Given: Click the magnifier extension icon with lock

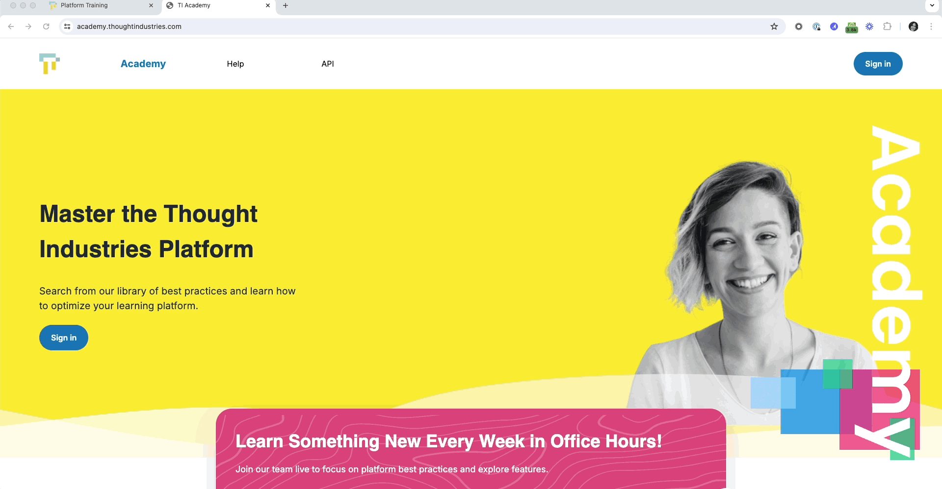Looking at the screenshot, I should tap(816, 26).
